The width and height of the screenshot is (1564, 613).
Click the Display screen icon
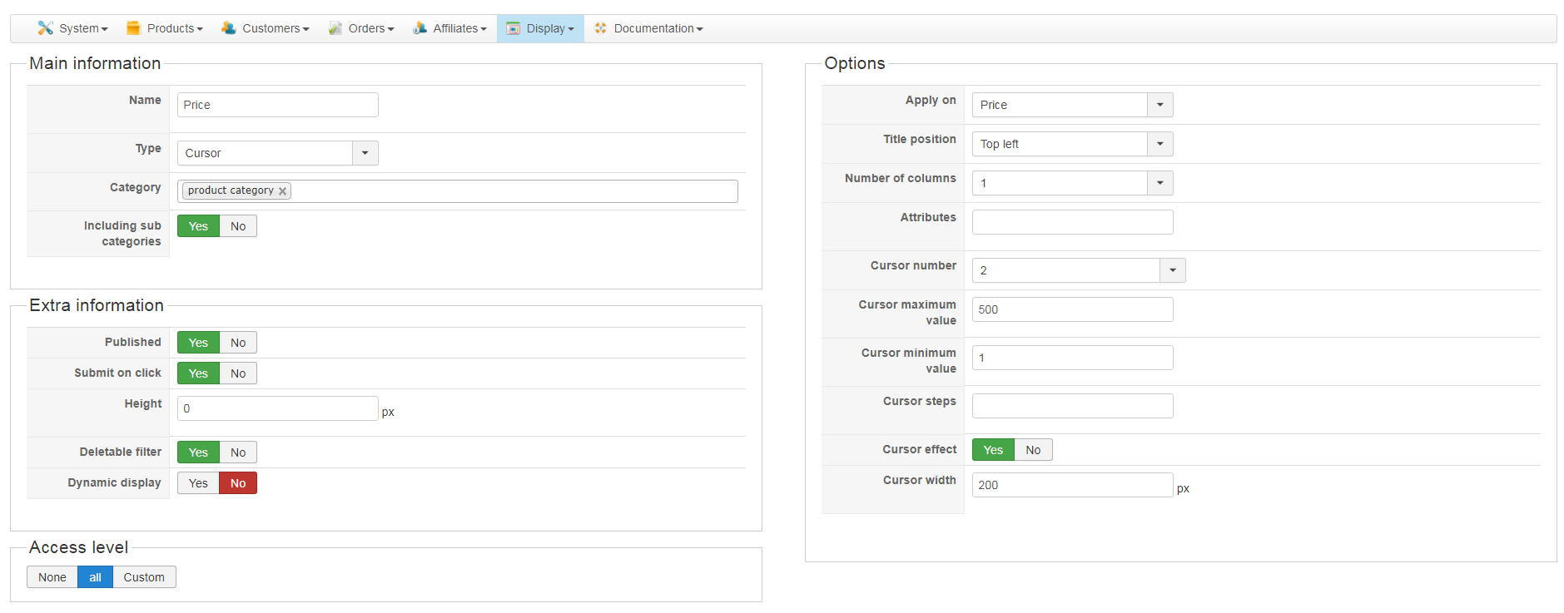514,28
